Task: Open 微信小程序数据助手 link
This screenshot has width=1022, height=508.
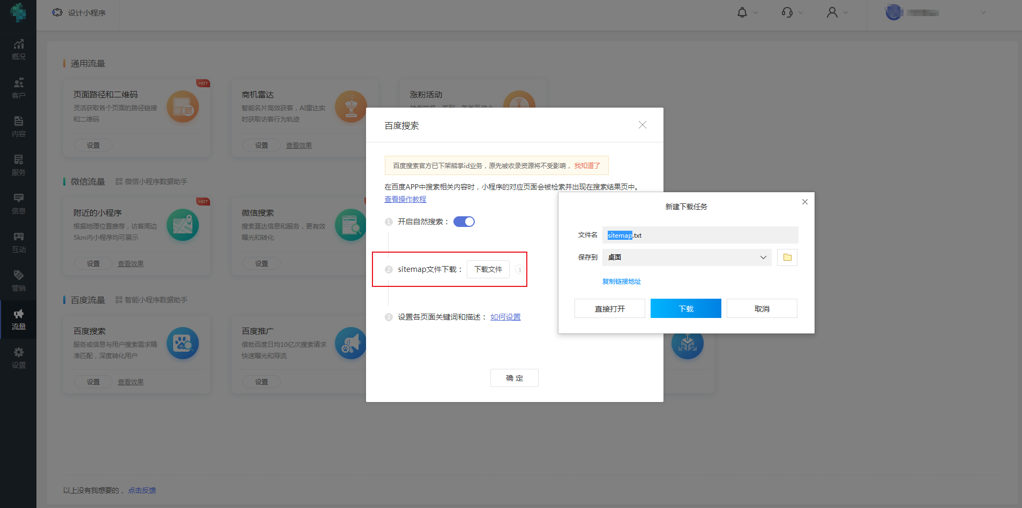Action: point(152,181)
